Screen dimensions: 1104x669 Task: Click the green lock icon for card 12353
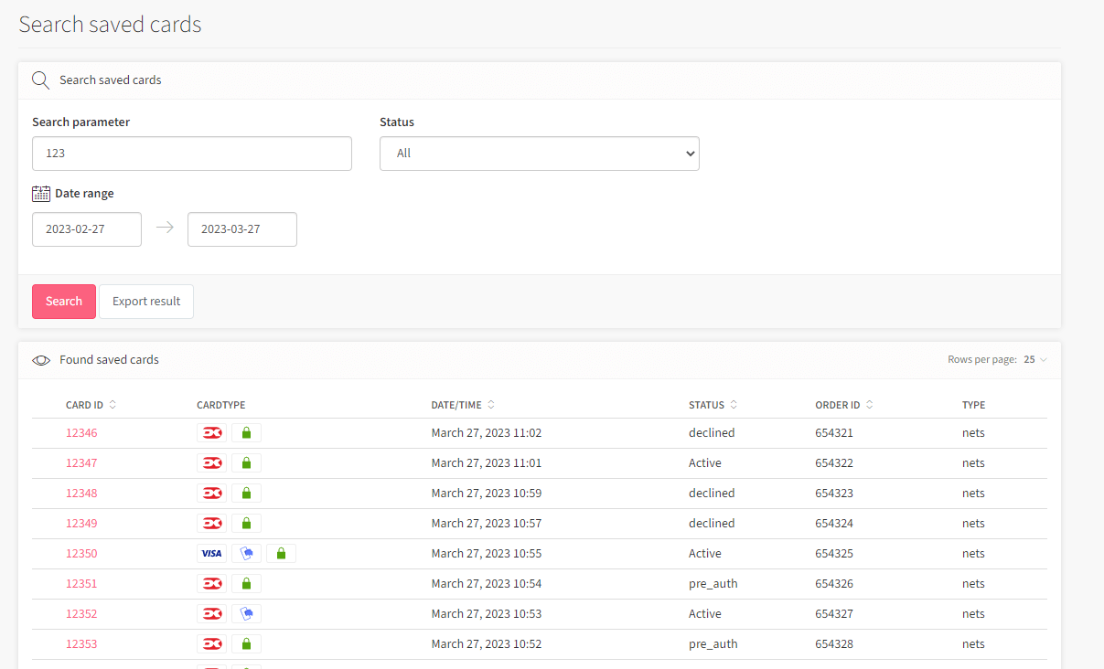tap(246, 643)
